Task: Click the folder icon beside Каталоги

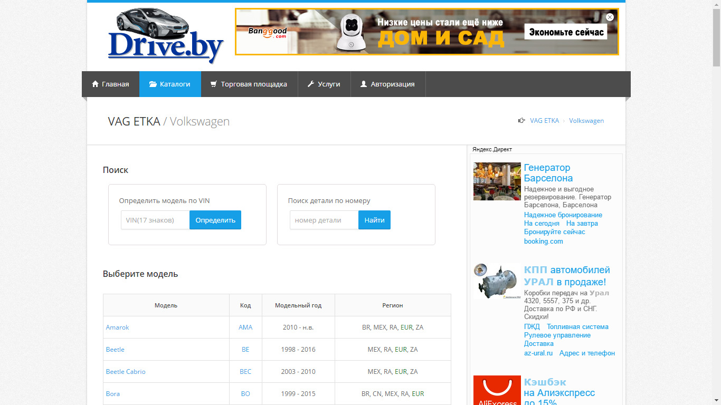Action: (x=153, y=84)
